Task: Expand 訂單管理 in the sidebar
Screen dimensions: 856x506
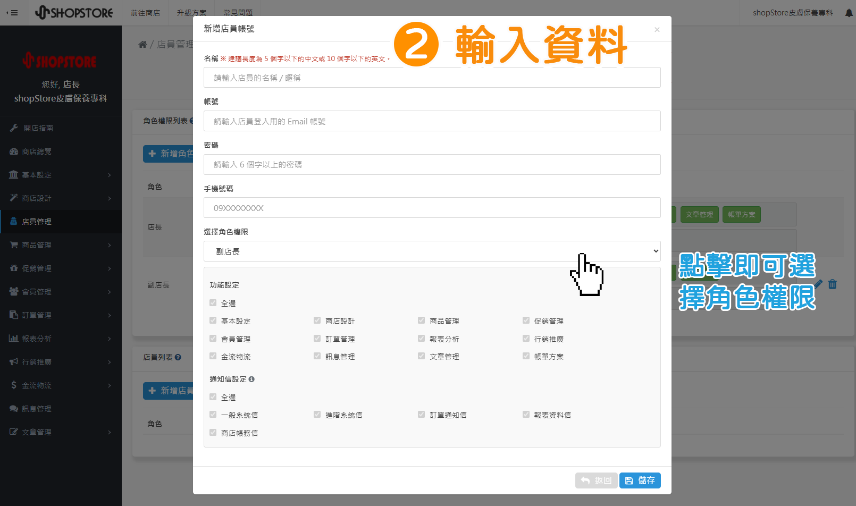Action: [61, 315]
